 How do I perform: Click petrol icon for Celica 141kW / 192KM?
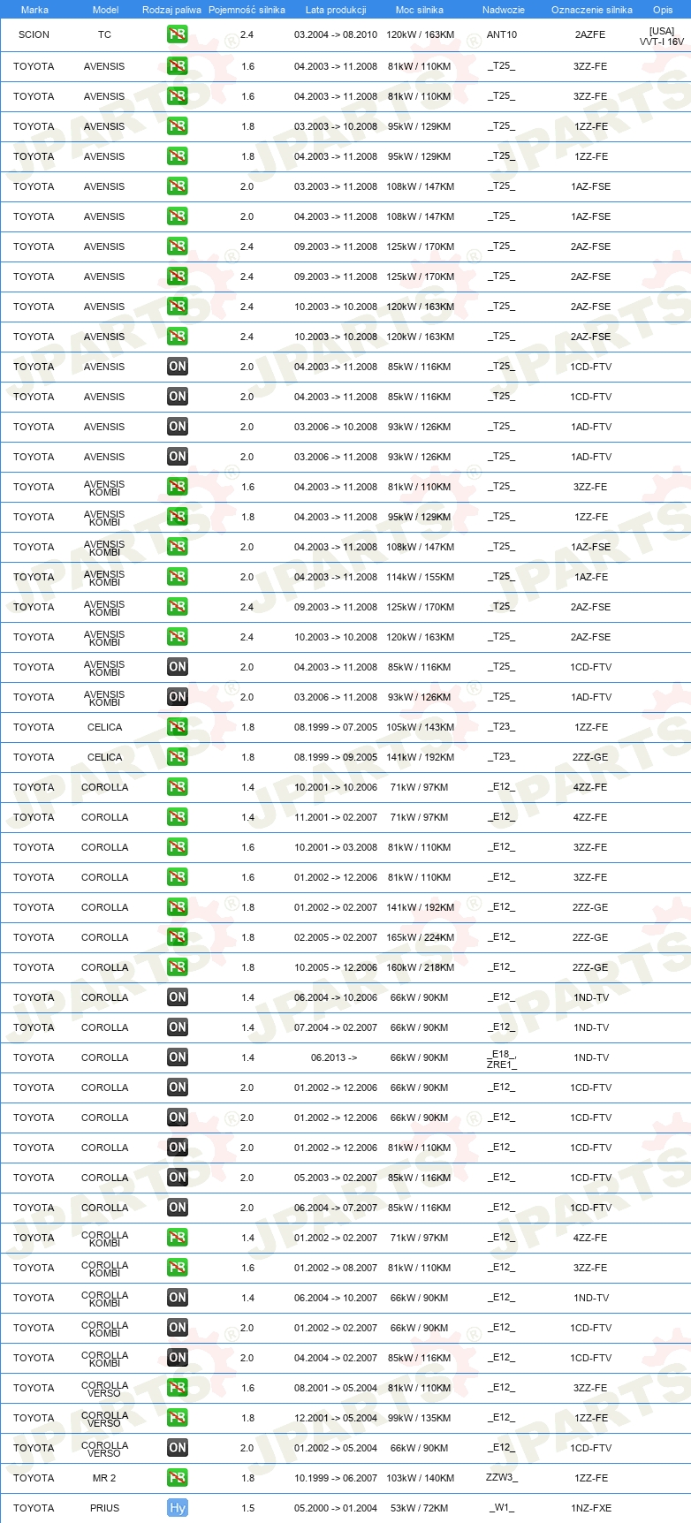(x=178, y=757)
